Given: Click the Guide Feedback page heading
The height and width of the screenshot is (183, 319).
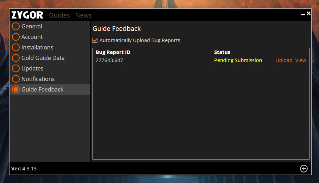Looking at the screenshot, I should [x=116, y=29].
